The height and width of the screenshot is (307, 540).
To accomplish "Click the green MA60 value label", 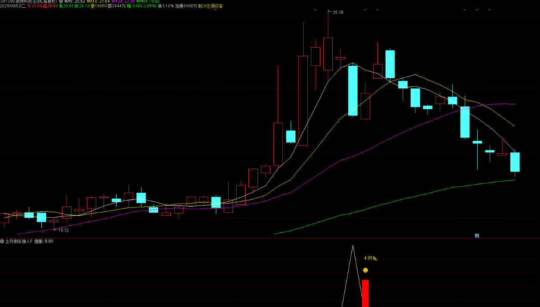I will pos(148,1).
